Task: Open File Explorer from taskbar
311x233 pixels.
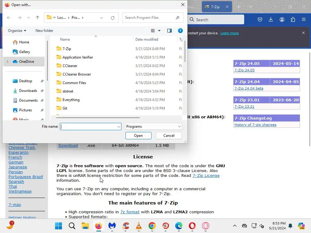Action: tap(85, 226)
